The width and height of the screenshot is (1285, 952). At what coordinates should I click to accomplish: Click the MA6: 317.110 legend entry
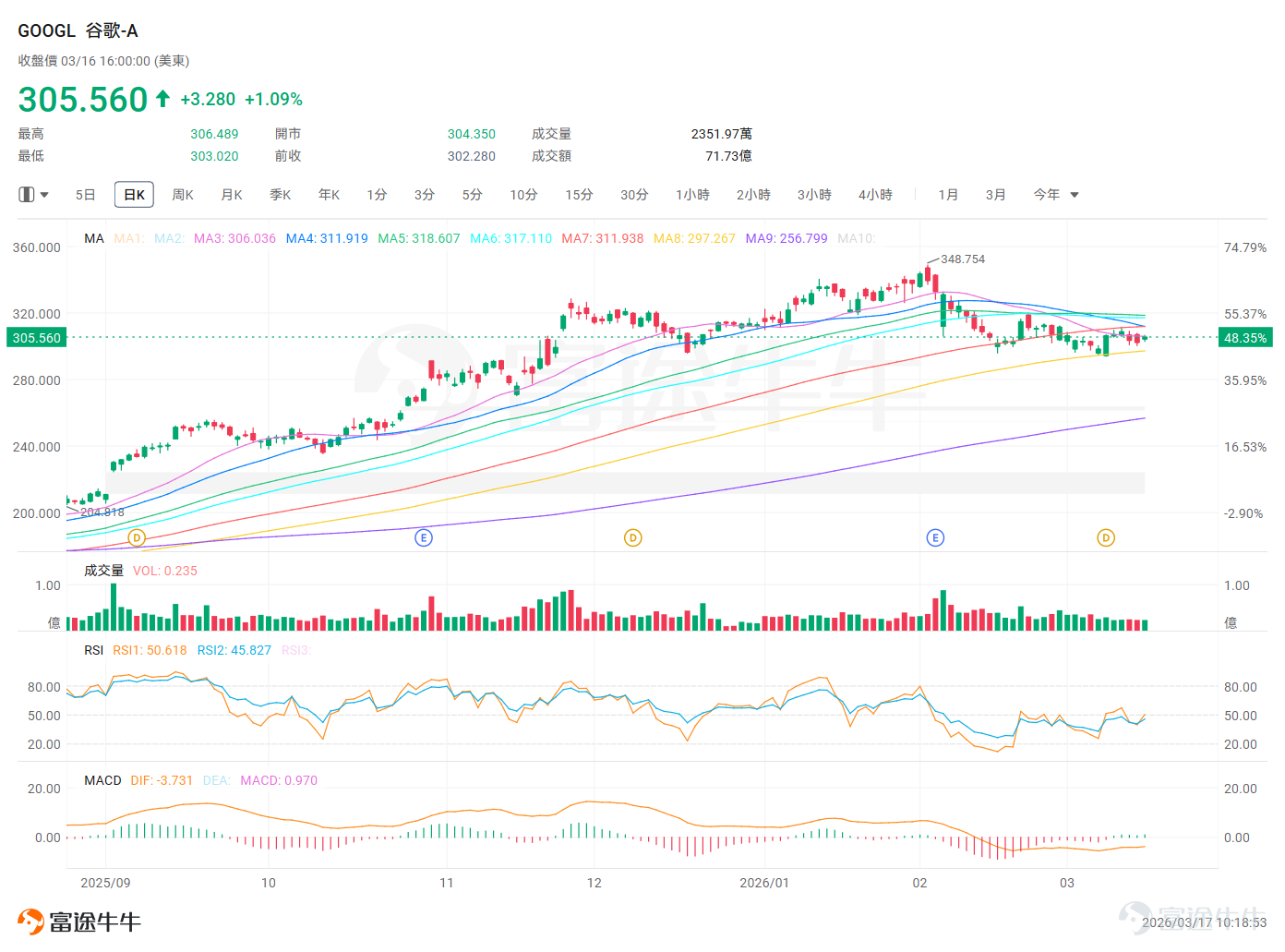pos(511,238)
